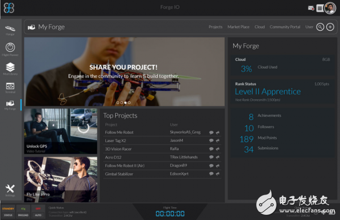Comment on Acro D12 project

(211, 157)
